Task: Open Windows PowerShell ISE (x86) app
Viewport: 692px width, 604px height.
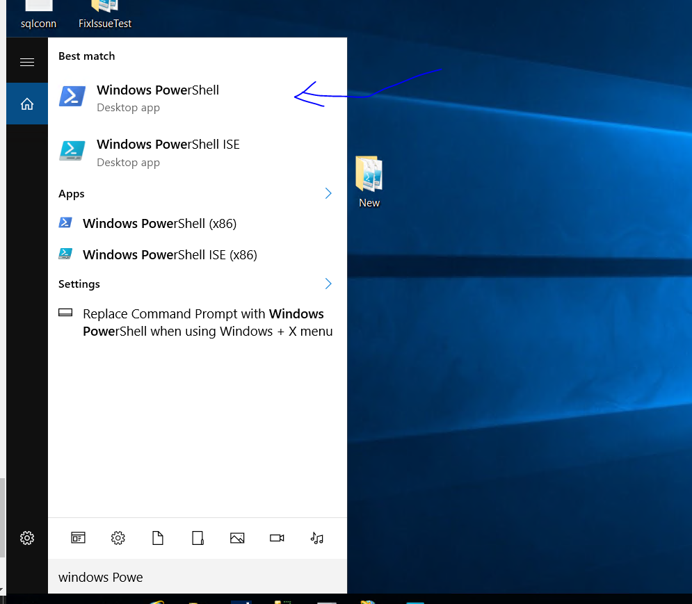Action: [x=170, y=255]
